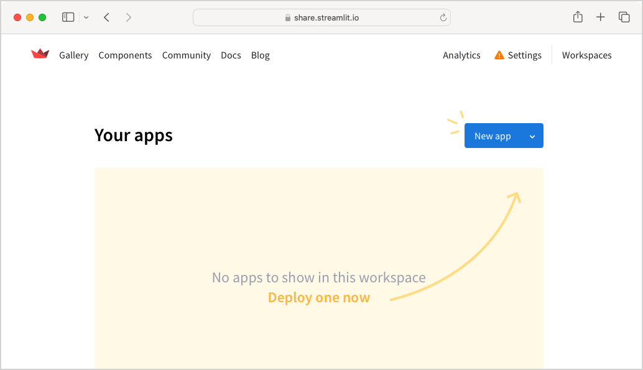643x370 pixels.
Task: Expand the sidebar tab group chevron
Action: [86, 17]
